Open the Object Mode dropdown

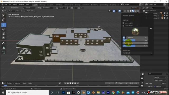pyautogui.click(x=8, y=11)
